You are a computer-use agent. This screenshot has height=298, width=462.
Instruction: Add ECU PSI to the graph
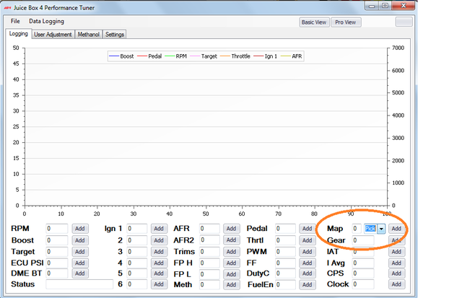pos(80,263)
